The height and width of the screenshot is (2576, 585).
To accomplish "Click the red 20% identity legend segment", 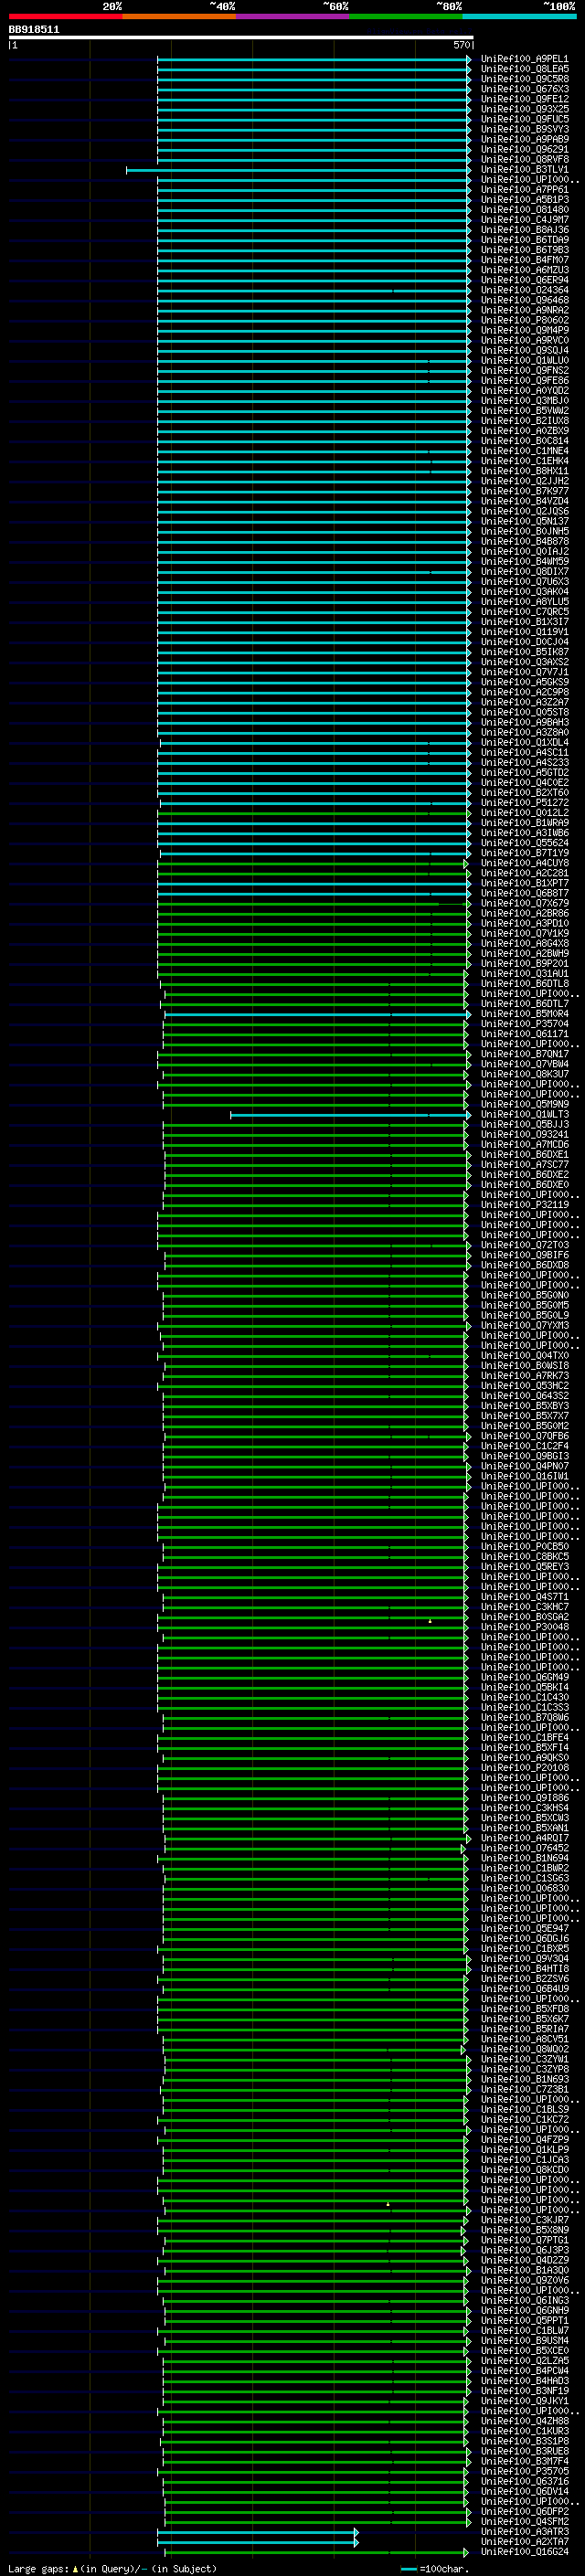I will coord(65,16).
